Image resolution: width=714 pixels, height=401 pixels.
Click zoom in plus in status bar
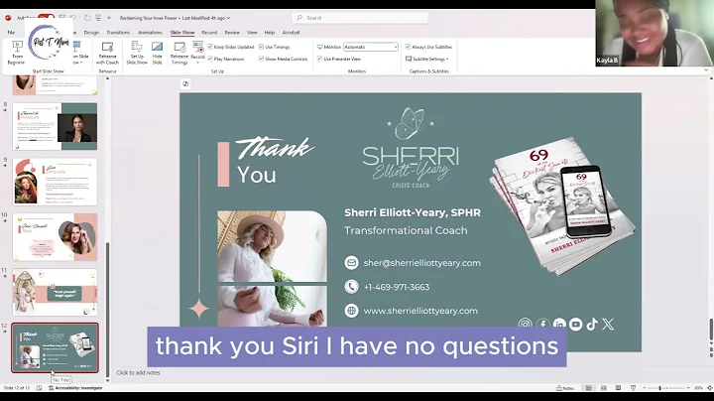[x=688, y=388]
